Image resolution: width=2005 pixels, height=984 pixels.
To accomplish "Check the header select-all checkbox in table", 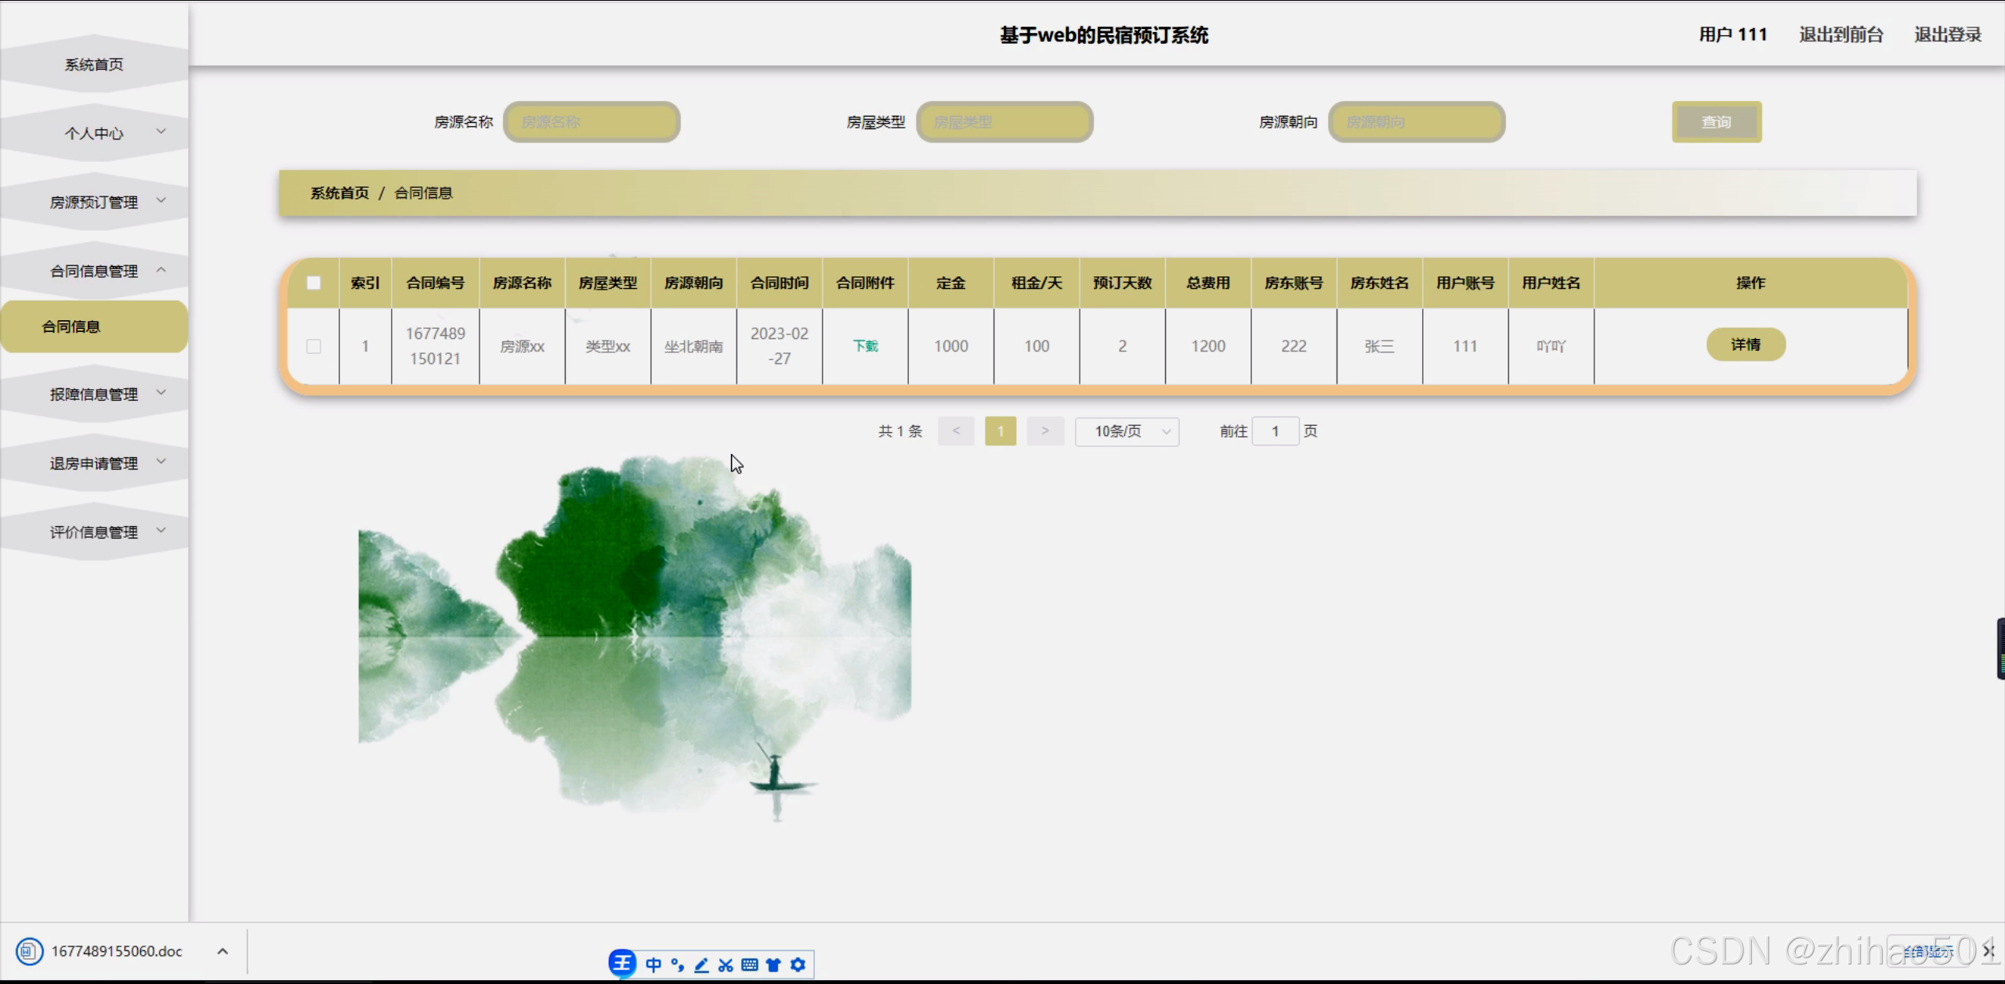I will tap(314, 283).
